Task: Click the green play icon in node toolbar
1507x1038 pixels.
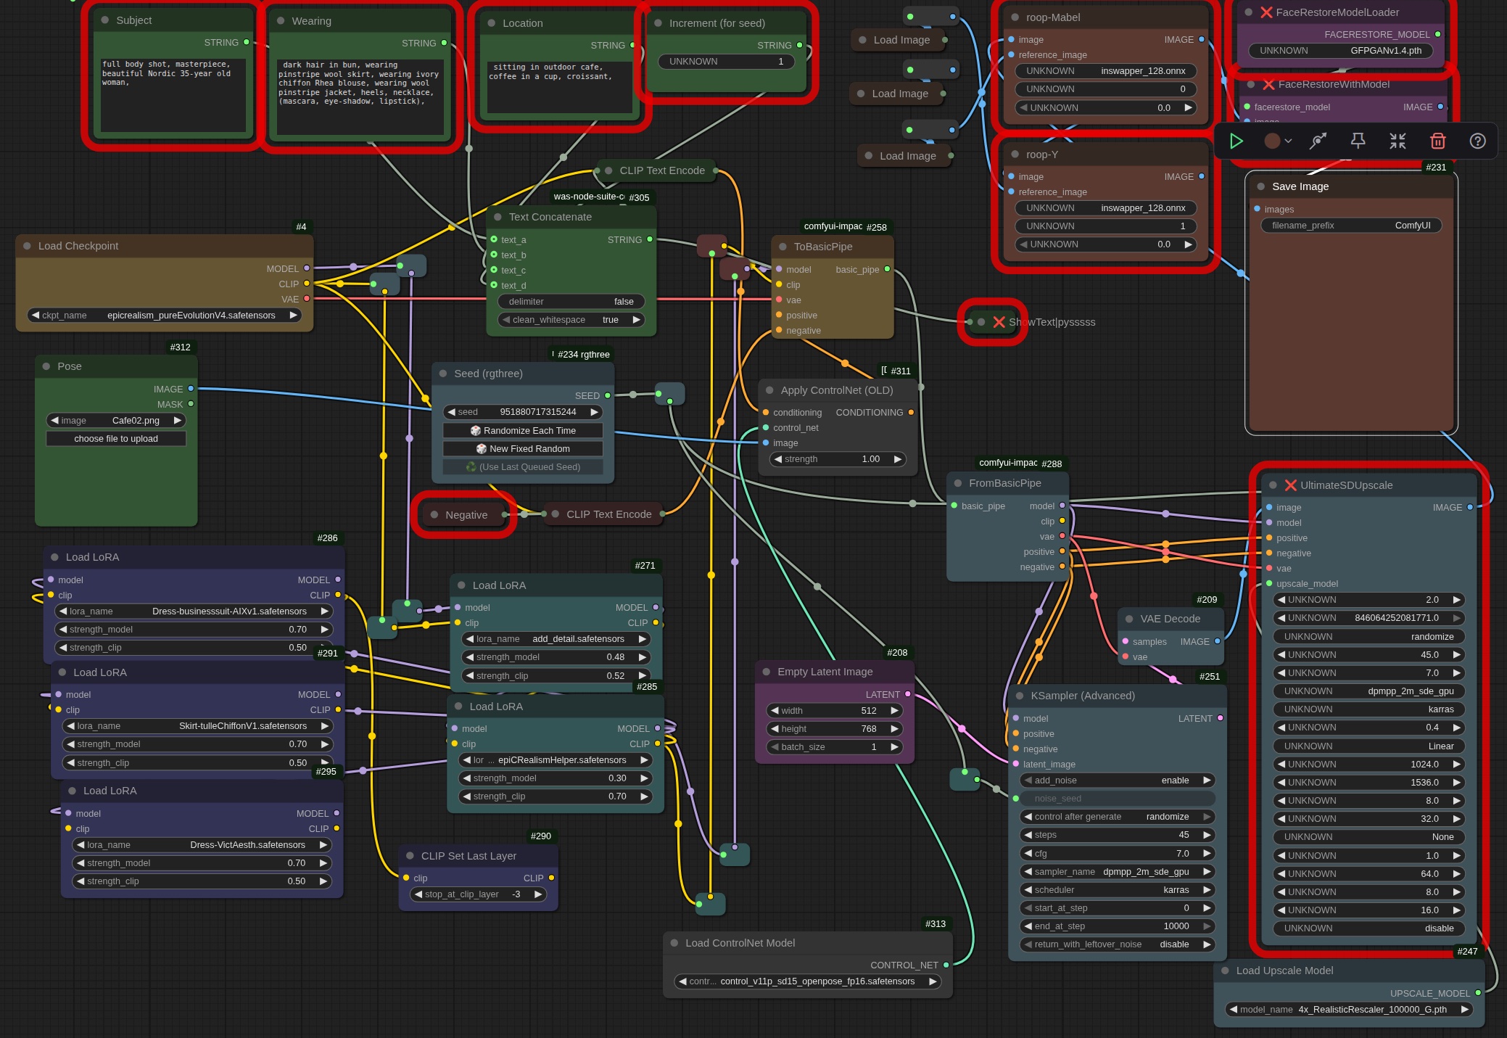Action: click(x=1236, y=141)
